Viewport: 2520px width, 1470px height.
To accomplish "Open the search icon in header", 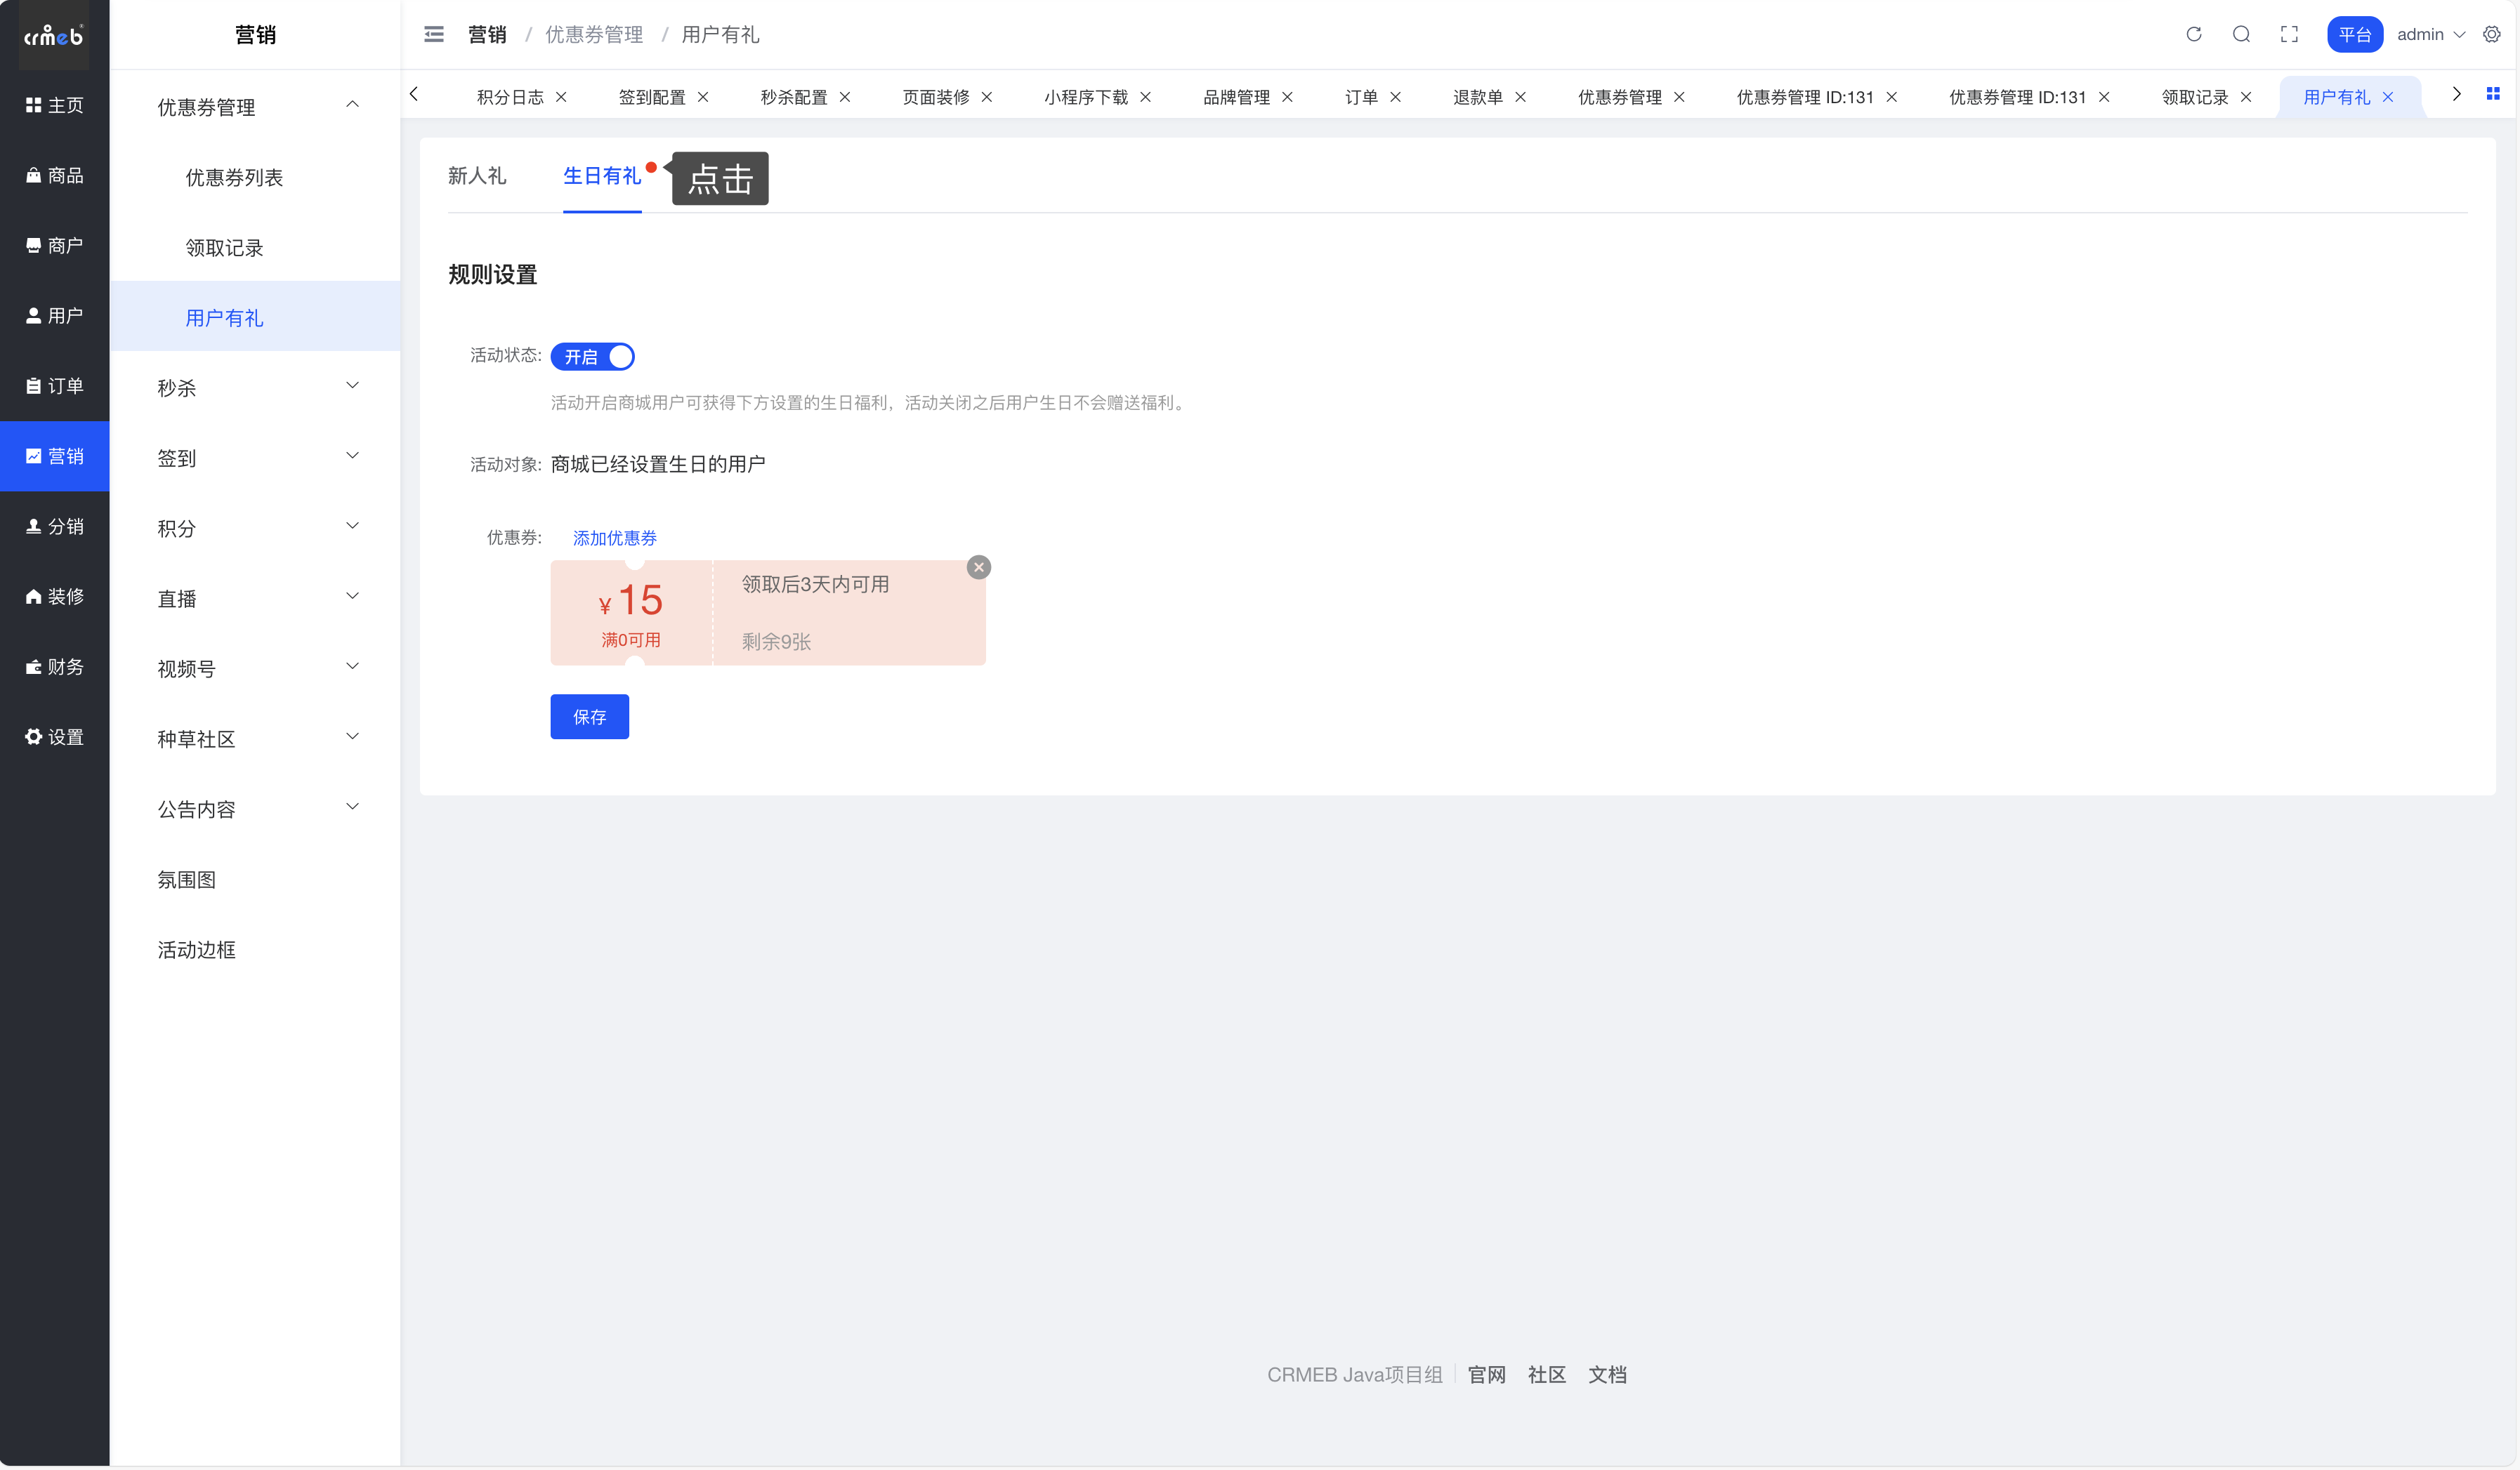I will [2241, 34].
